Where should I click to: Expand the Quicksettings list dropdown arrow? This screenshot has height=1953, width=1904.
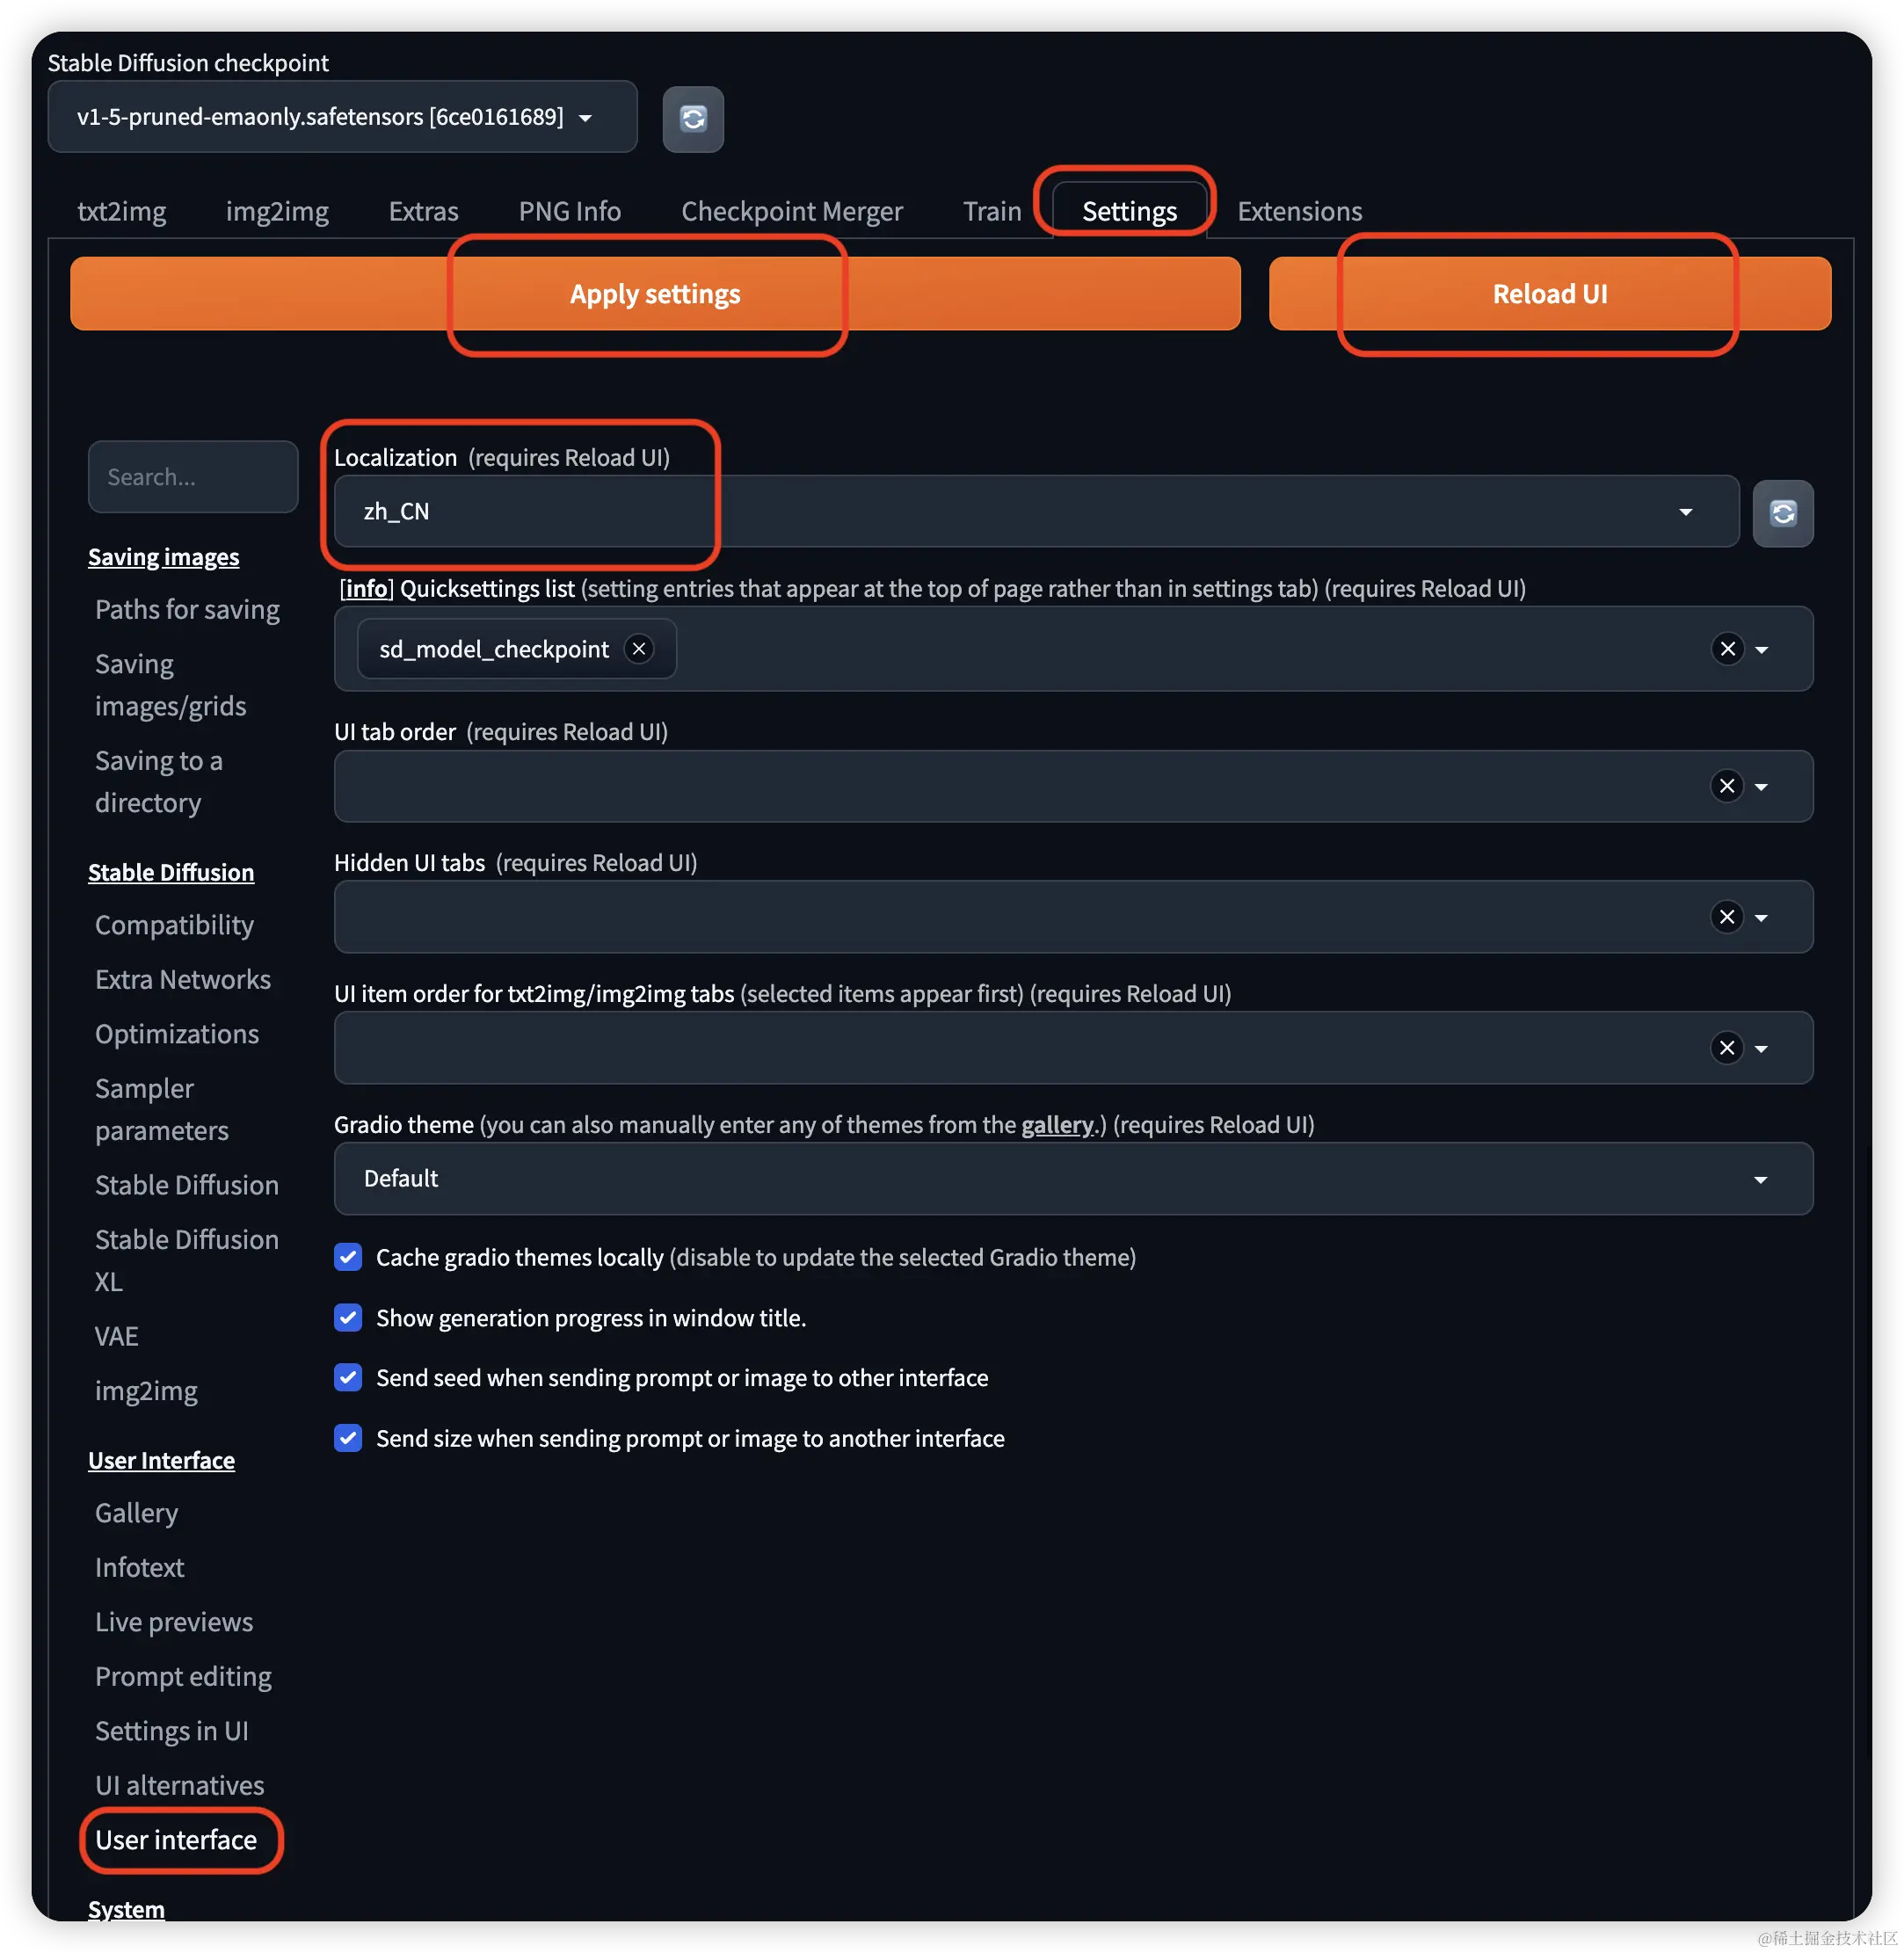tap(1762, 650)
